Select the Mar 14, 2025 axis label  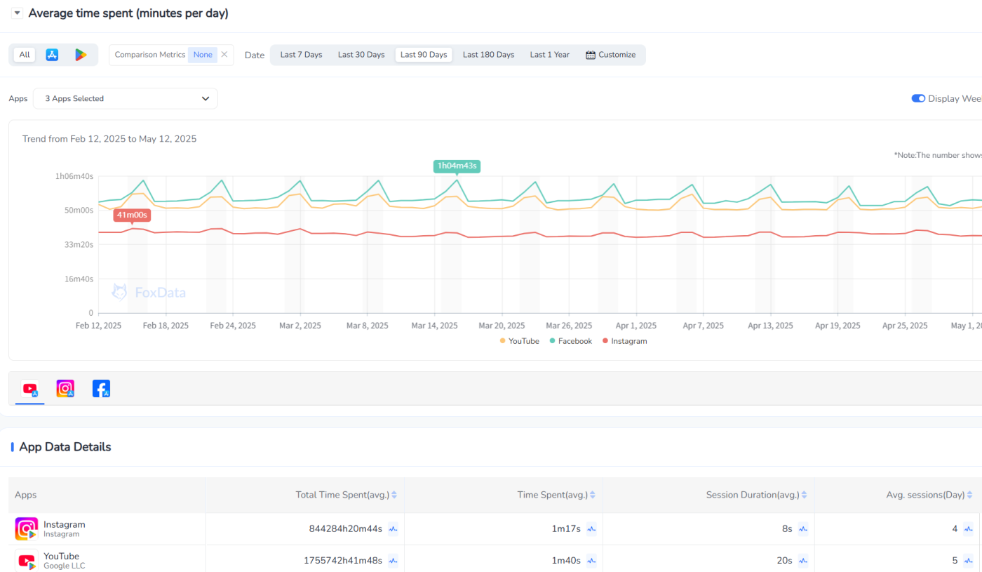(x=434, y=326)
